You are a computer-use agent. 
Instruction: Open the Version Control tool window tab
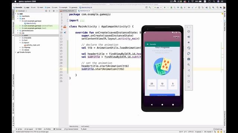pyautogui.click(x=71, y=129)
